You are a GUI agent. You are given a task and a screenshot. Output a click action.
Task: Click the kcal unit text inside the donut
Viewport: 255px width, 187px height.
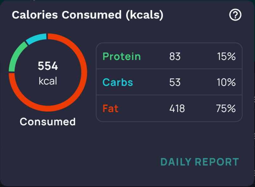[x=48, y=81]
